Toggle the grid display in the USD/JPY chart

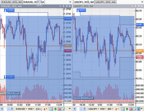coord(131,109)
